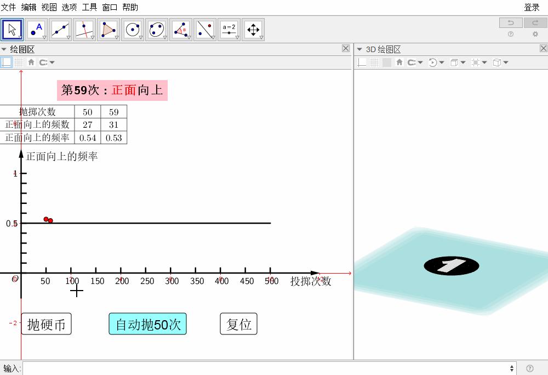Select the Move Graphics View tool

tap(253, 30)
